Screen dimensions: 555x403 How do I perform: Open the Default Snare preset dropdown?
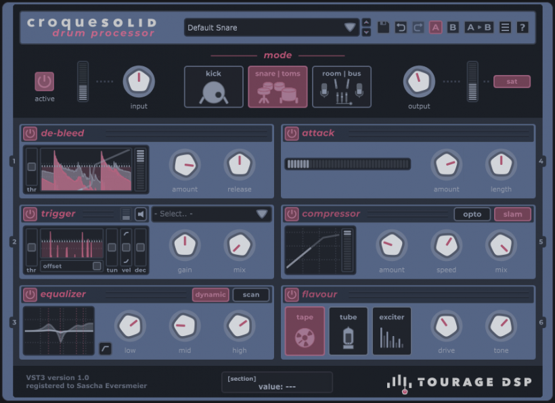coord(271,28)
